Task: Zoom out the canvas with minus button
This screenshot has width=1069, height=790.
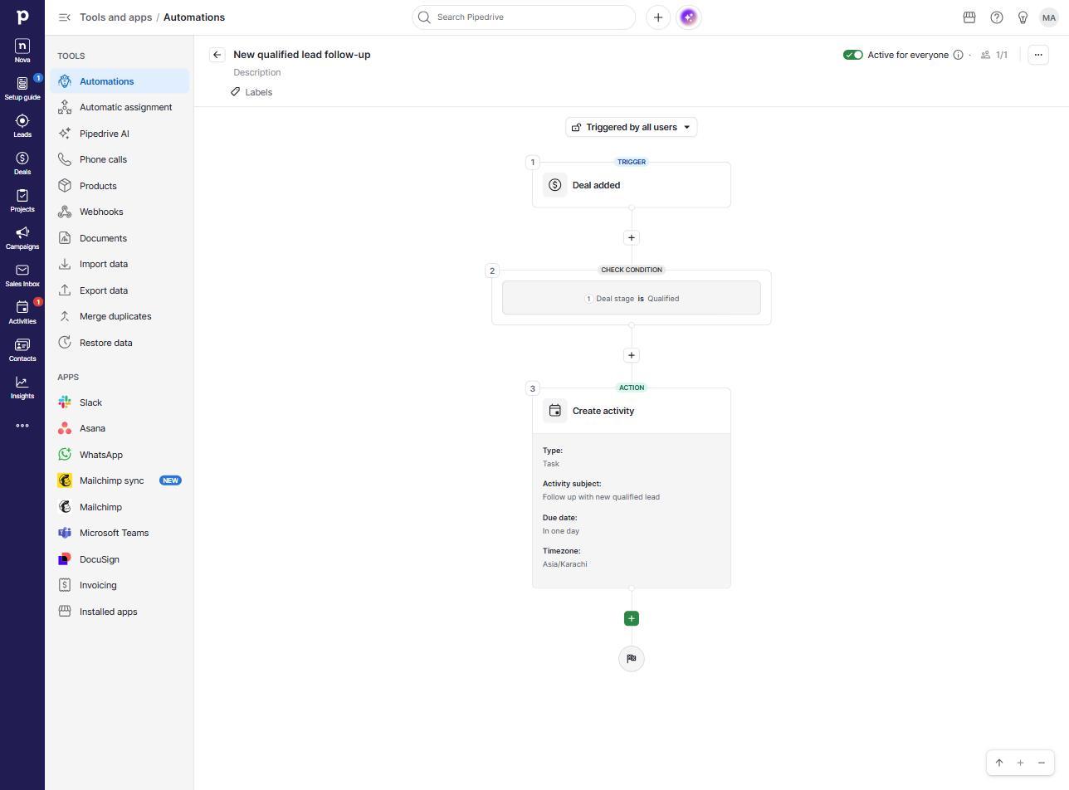Action: click(x=1042, y=763)
